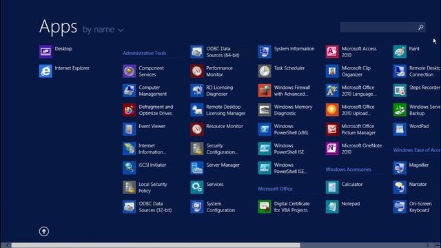Open the 'by name' sort dropdown
This screenshot has height=248, width=441.
pos(103,30)
